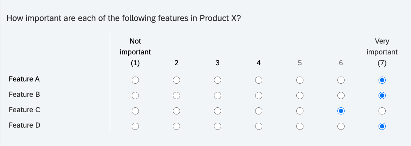Choose rating 6 for Feature D
Image resolution: width=411 pixels, height=146 pixels.
[x=341, y=126]
